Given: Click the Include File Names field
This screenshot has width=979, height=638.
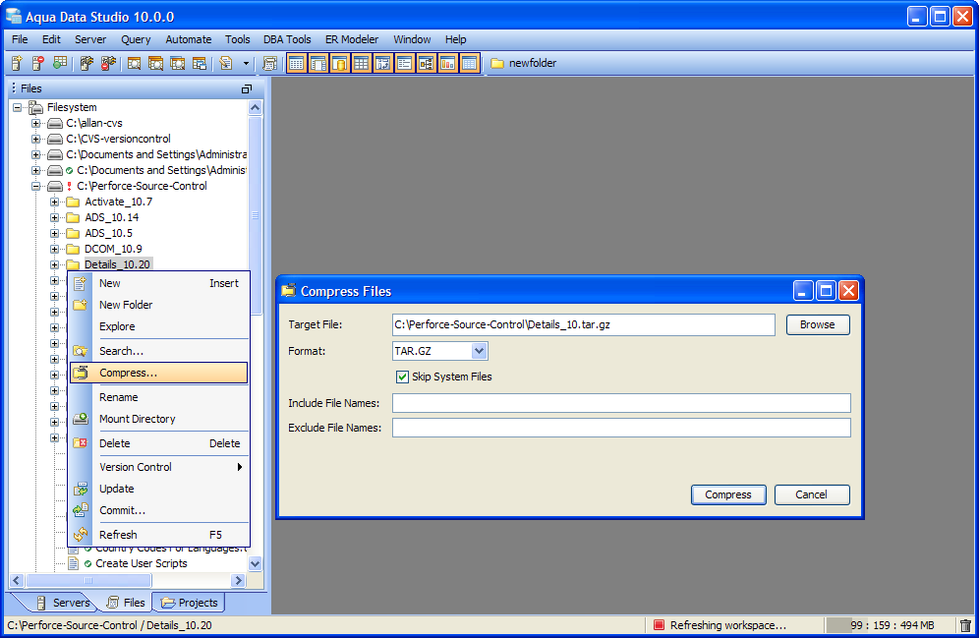Looking at the screenshot, I should pos(621,403).
